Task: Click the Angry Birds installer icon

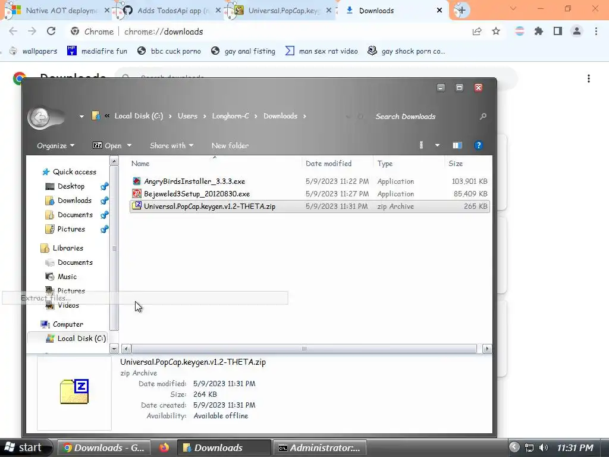Action: [137, 181]
